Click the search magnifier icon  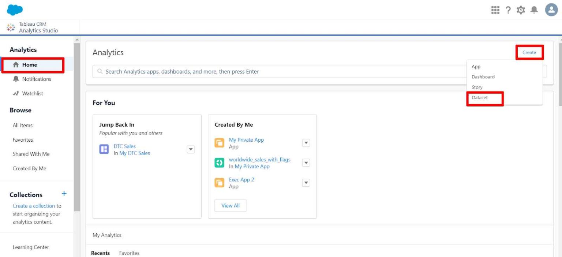100,72
